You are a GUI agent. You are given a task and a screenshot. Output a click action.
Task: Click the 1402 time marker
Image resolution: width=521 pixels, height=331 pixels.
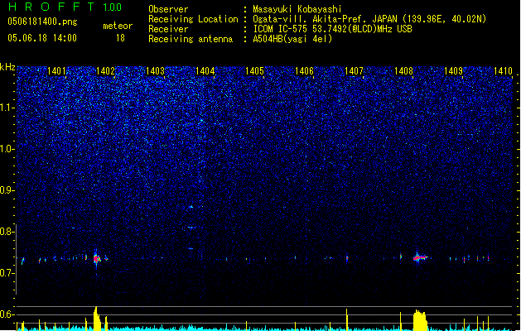pyautogui.click(x=106, y=71)
